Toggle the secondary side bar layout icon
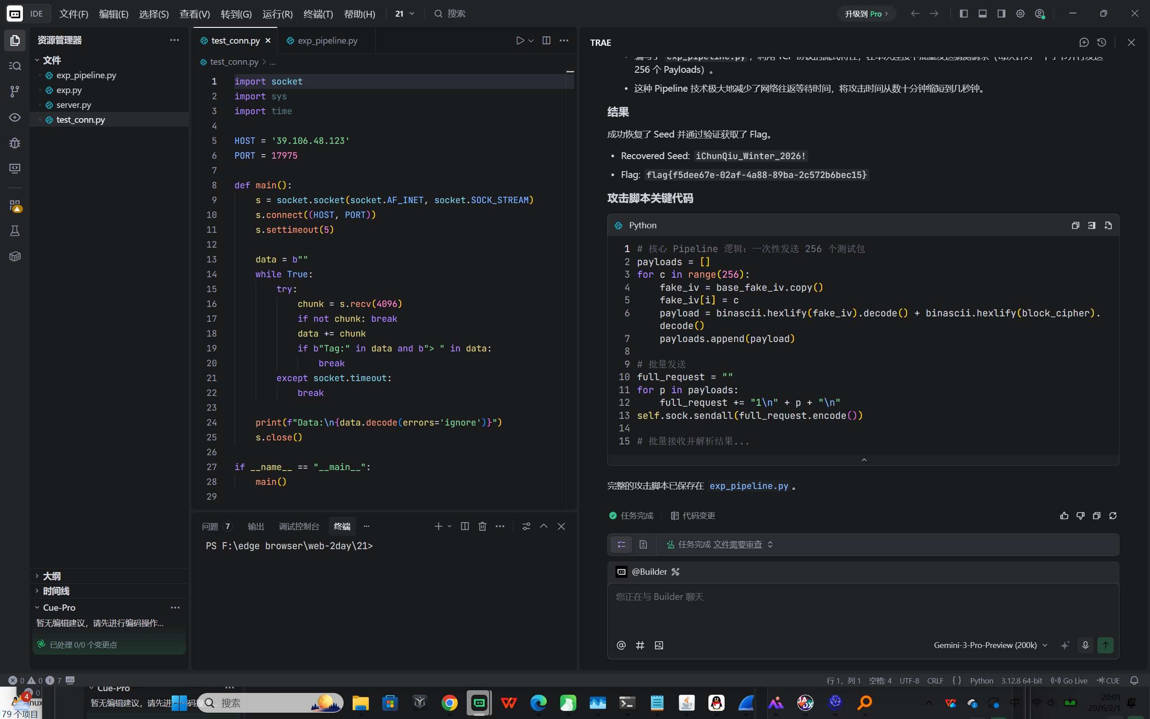 (x=1001, y=14)
